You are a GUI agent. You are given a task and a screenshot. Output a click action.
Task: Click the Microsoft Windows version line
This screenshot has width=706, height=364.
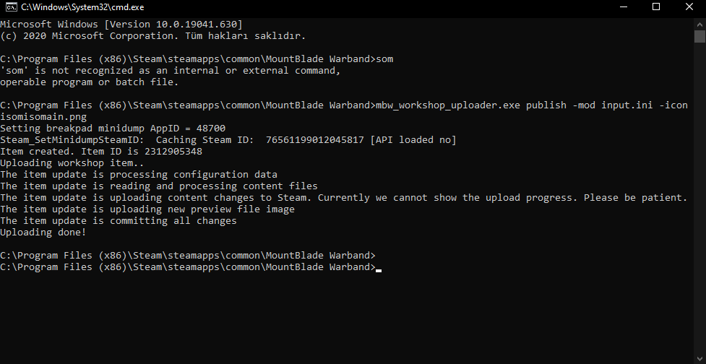tap(116, 25)
